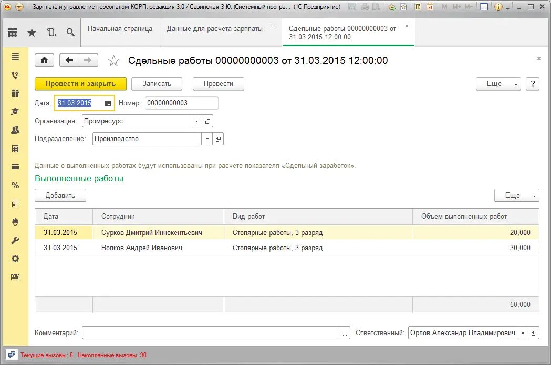Click the Дата field showing 31.03.2015
Screen dimensions: 551x365
[x=78, y=103]
